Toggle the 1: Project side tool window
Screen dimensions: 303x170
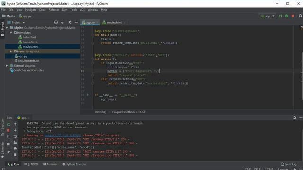(2, 29)
